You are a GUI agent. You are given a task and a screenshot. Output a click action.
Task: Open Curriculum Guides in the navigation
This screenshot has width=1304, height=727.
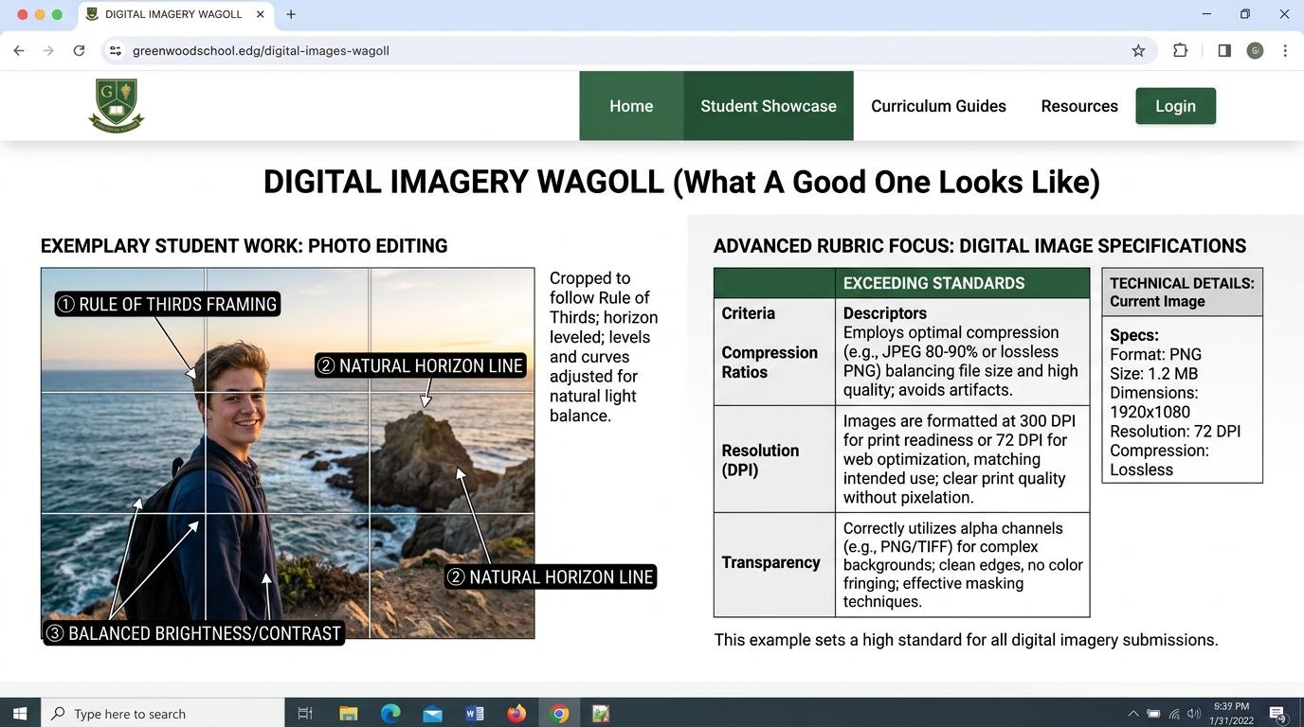pos(938,106)
